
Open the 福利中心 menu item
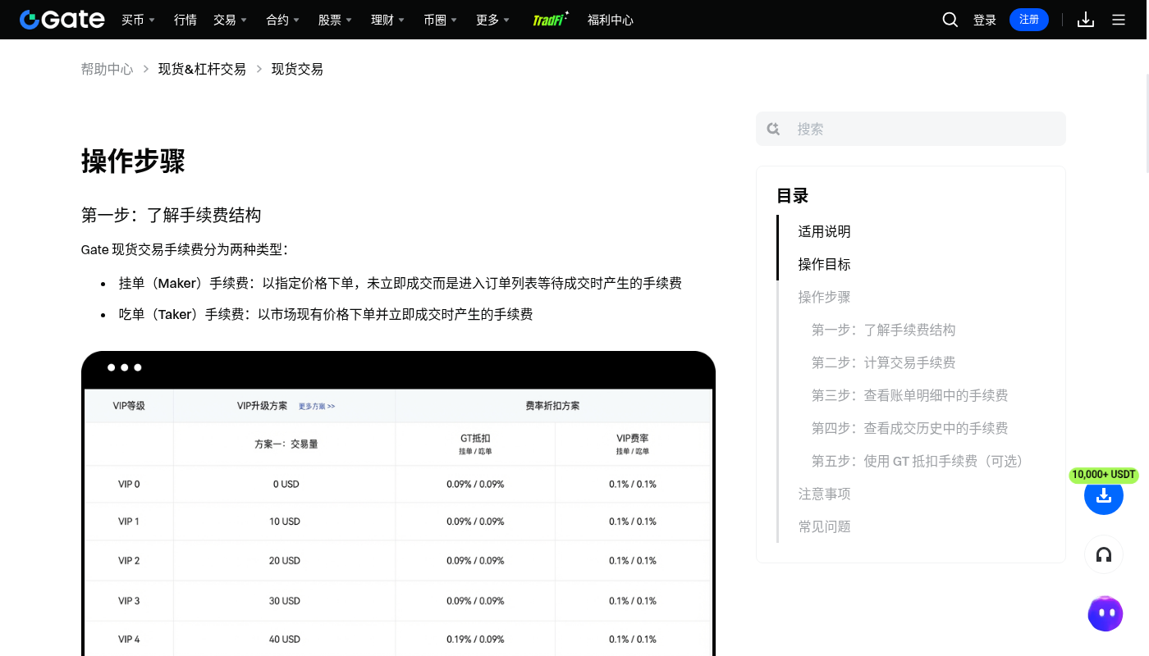611,20
